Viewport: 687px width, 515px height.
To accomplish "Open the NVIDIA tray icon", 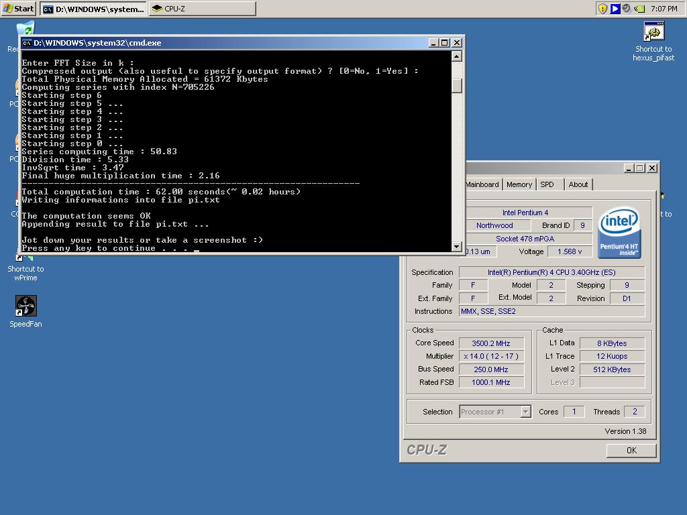I will coord(639,8).
